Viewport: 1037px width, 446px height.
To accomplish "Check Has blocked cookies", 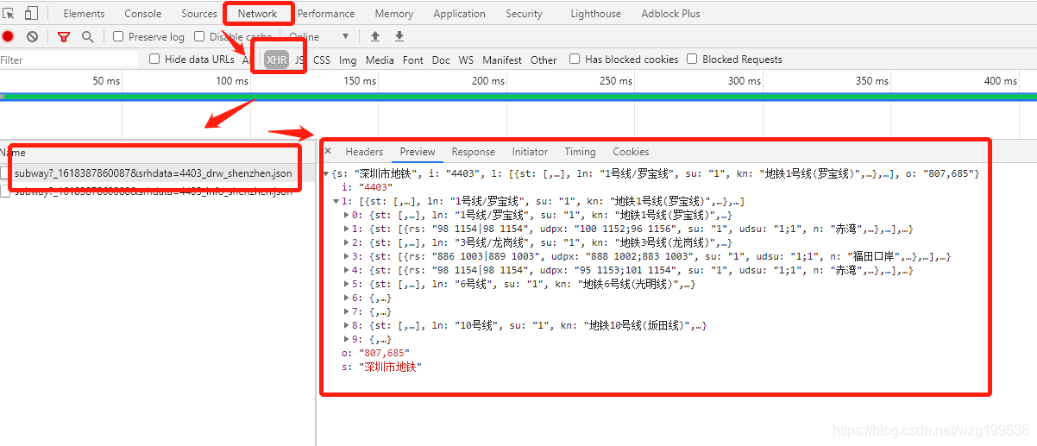I will pyautogui.click(x=575, y=60).
